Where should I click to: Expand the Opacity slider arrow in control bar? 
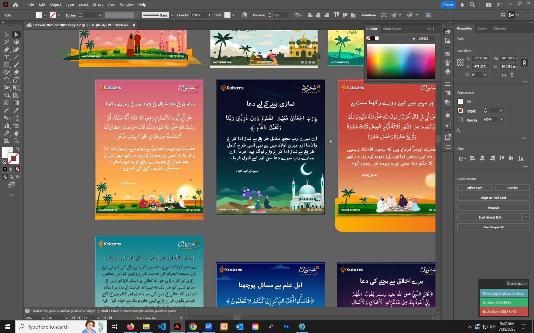[x=209, y=15]
